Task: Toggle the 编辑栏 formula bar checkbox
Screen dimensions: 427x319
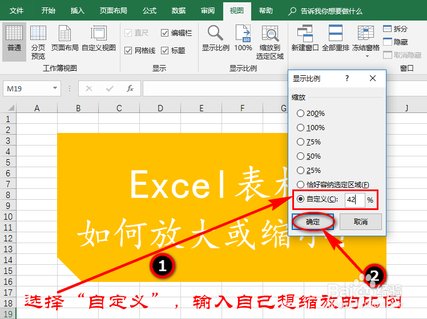Action: point(164,33)
